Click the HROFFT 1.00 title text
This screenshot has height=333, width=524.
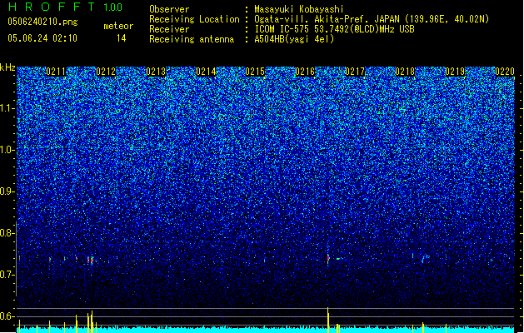tap(65, 7)
